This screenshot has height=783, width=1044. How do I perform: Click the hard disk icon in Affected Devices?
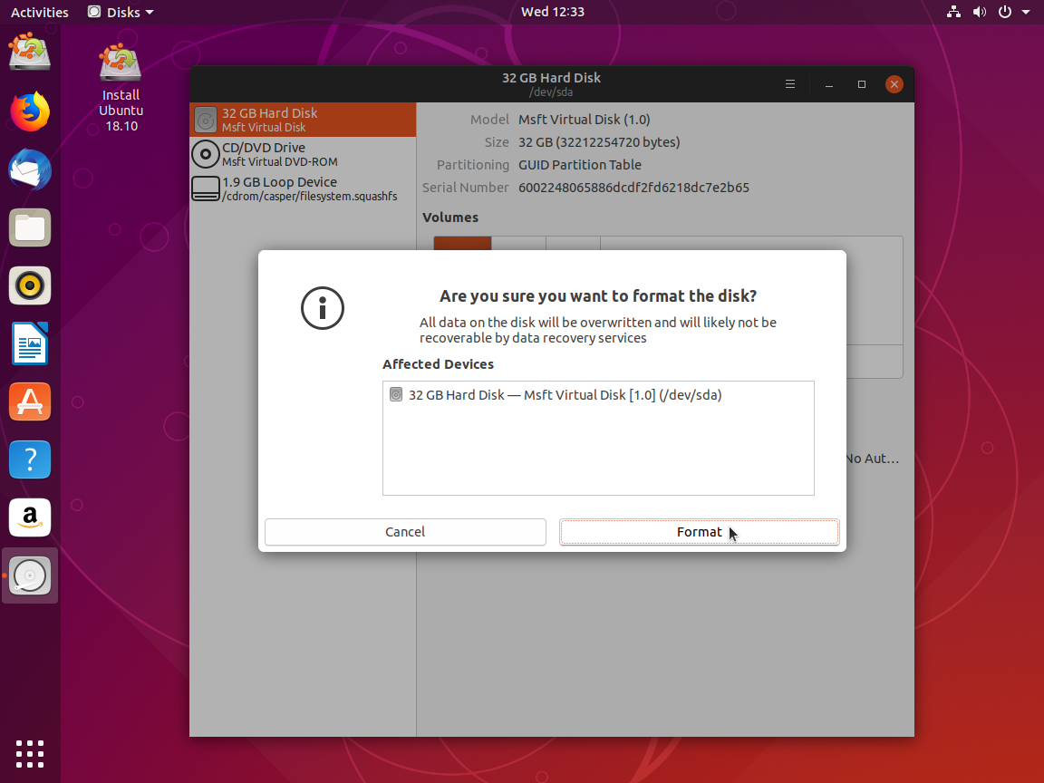point(396,395)
